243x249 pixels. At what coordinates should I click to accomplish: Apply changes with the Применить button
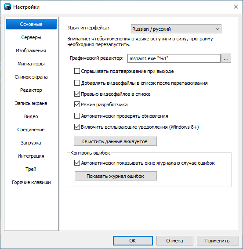[x=218, y=241]
